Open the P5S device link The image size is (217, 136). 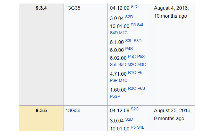(x=141, y=57)
